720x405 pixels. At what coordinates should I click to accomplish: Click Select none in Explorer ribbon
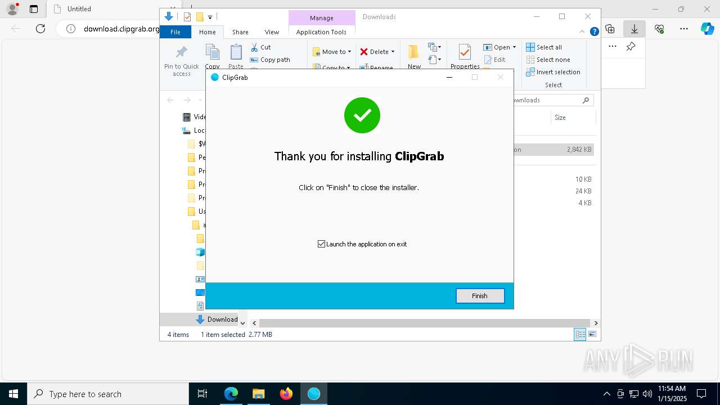(548, 60)
